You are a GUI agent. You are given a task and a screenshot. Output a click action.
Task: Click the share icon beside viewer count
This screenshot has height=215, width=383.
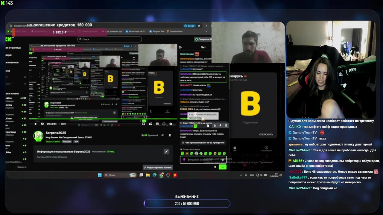click(x=162, y=135)
